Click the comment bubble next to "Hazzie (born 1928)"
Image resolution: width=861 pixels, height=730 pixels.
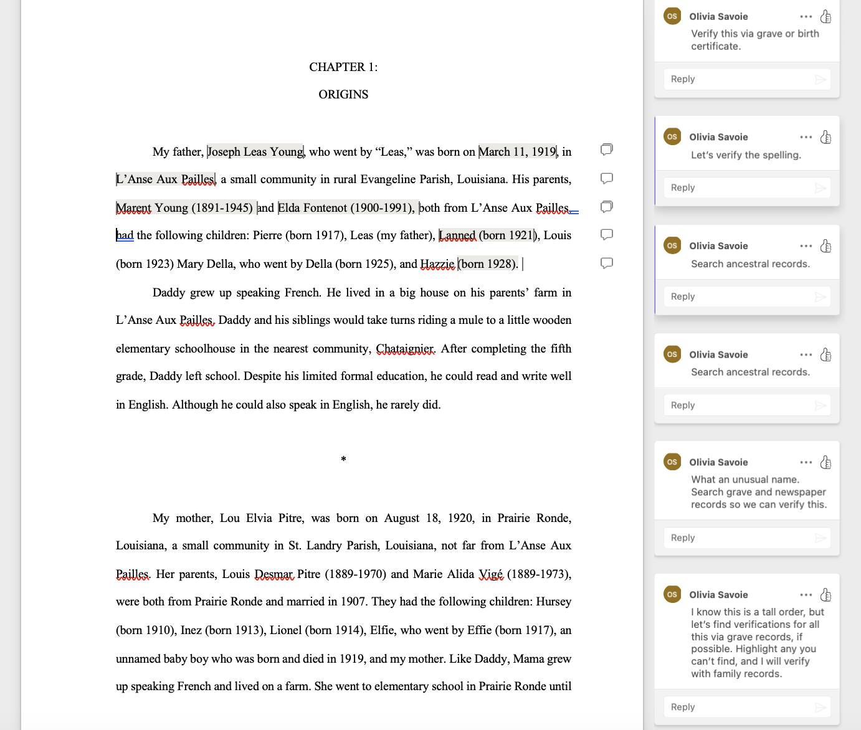point(606,263)
